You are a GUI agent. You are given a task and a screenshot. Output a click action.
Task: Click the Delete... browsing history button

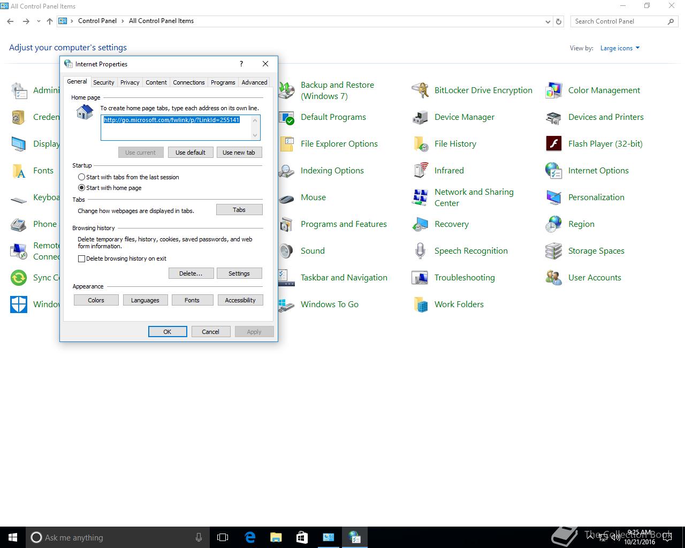(191, 273)
